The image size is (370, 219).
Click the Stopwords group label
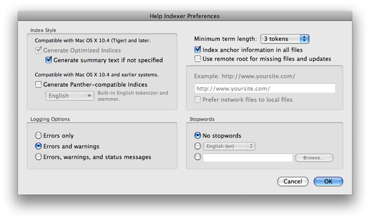pyautogui.click(x=202, y=119)
